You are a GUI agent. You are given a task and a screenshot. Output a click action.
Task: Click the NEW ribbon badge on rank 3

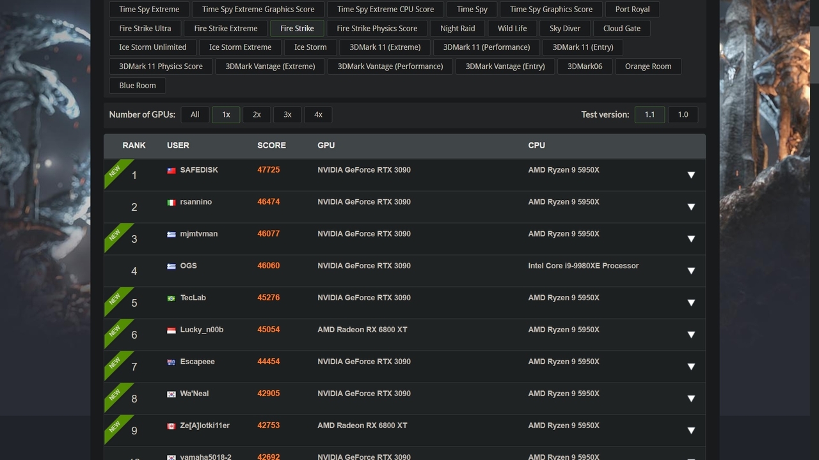coord(115,234)
